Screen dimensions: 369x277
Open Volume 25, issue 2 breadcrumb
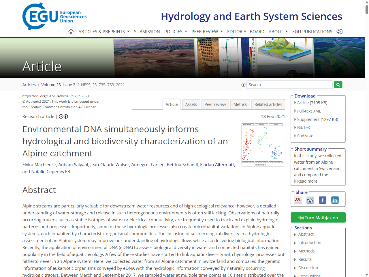(x=58, y=85)
